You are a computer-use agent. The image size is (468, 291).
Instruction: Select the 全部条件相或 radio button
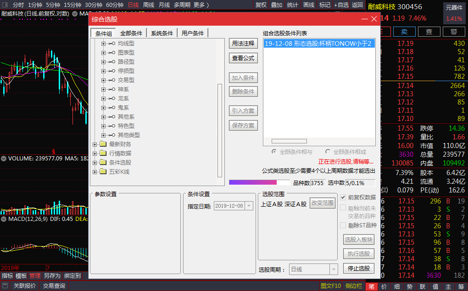coord(328,152)
